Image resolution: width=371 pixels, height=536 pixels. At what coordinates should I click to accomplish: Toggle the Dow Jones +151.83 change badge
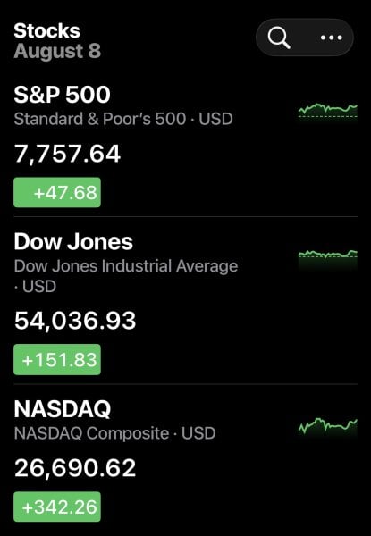(x=57, y=360)
